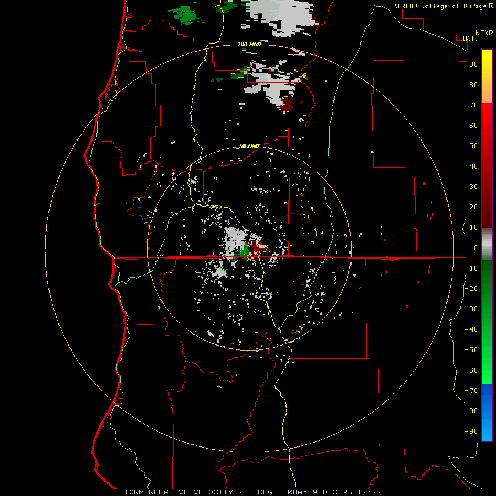
Task: Click the 100 NMI range ring label
Action: (249, 44)
